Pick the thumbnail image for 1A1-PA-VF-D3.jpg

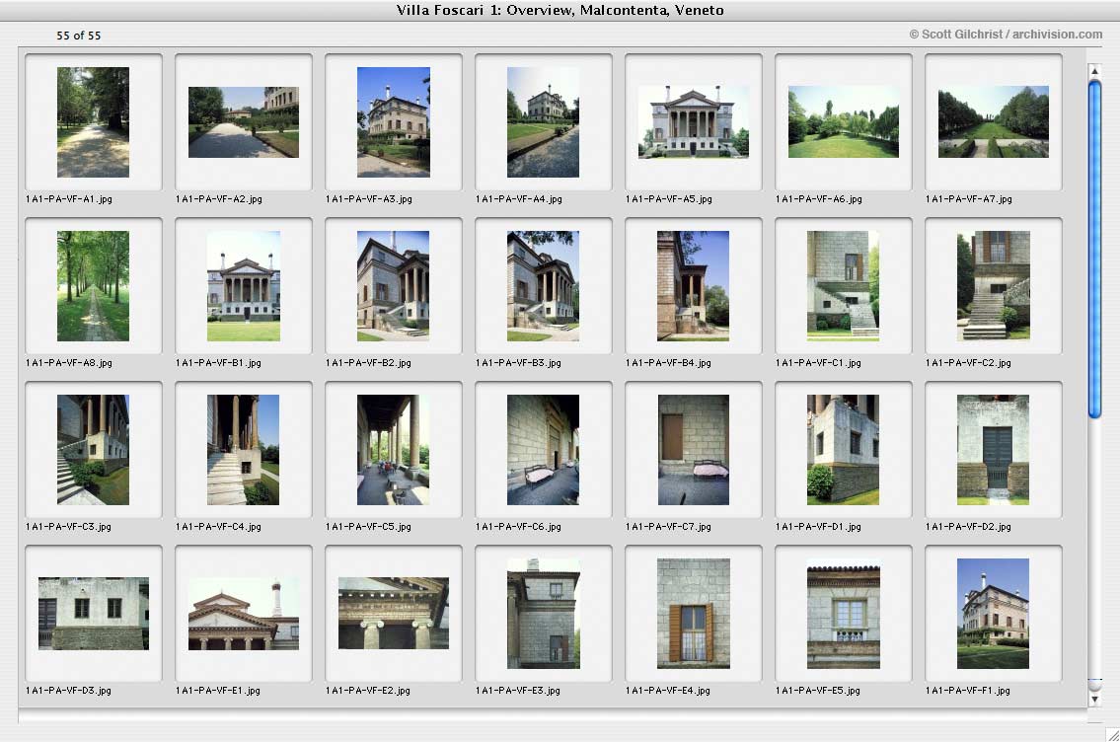pos(94,614)
